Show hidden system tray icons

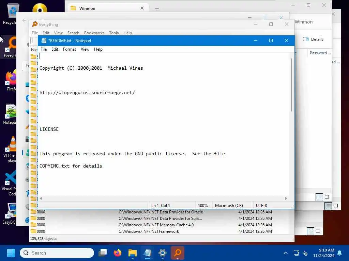(x=286, y=253)
